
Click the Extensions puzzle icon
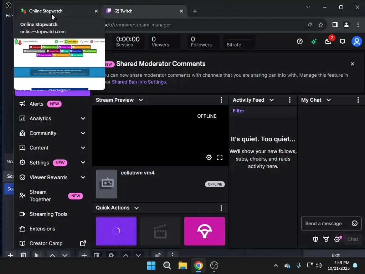[x=22, y=229]
